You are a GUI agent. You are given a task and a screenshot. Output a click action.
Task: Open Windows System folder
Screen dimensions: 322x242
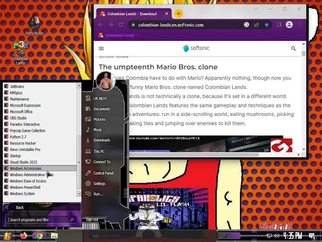click(40, 194)
